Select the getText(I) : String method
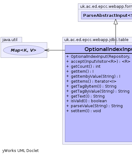 [85, 96]
